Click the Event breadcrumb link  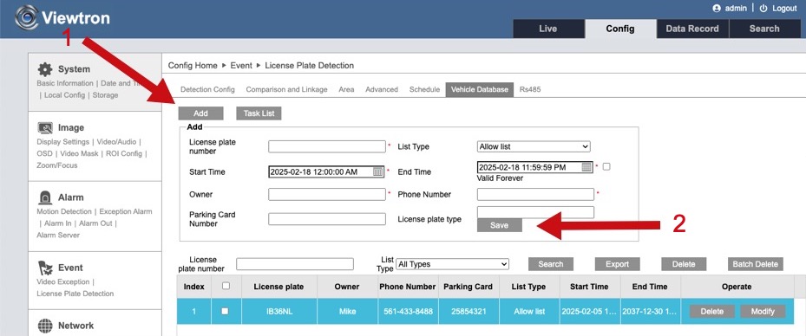pos(241,66)
